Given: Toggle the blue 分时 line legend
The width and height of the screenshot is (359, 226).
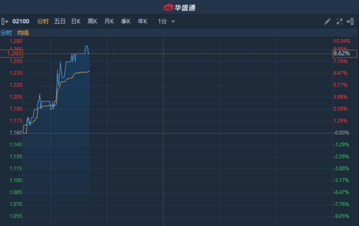Looking at the screenshot, I should pyautogui.click(x=6, y=33).
